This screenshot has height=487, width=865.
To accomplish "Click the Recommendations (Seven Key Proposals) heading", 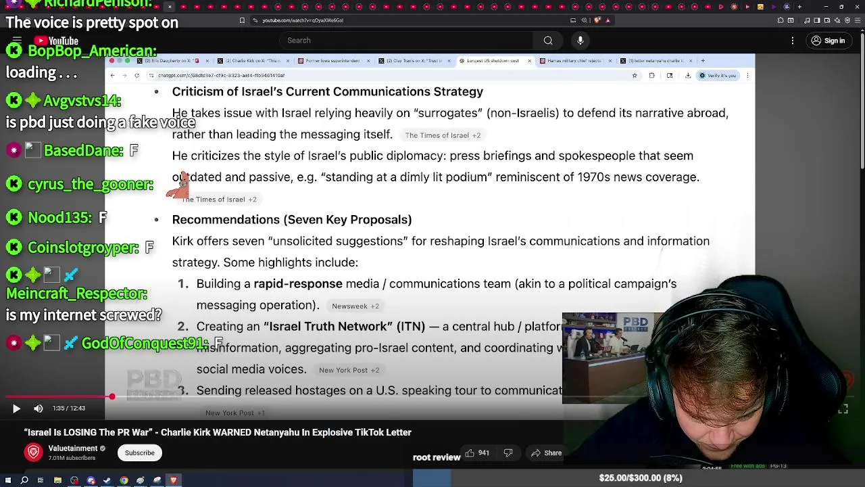I will coord(292,220).
